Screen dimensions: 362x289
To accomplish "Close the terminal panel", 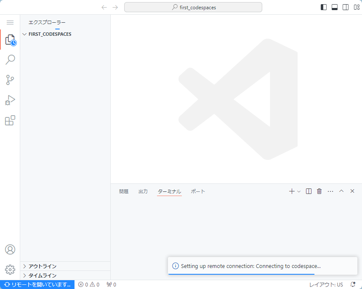I will click(352, 191).
